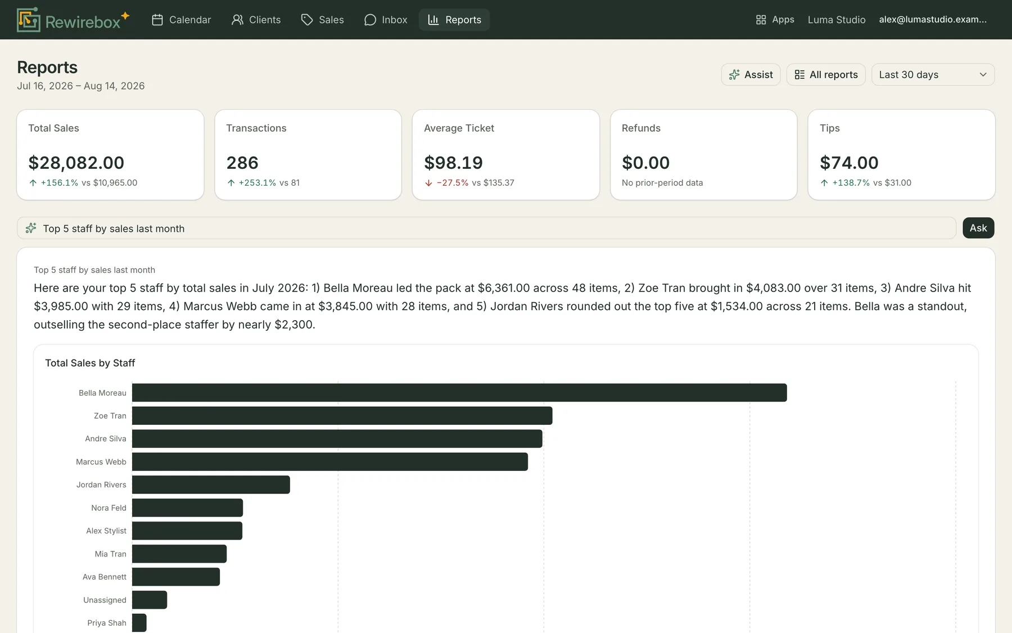Image resolution: width=1012 pixels, height=633 pixels.
Task: Click the 'Total Sales by Staff' chart title
Action: coord(90,363)
